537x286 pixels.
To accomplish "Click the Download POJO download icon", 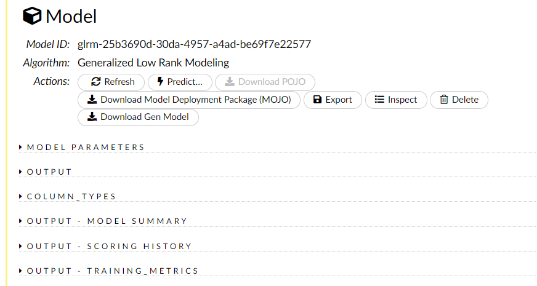I will point(229,82).
